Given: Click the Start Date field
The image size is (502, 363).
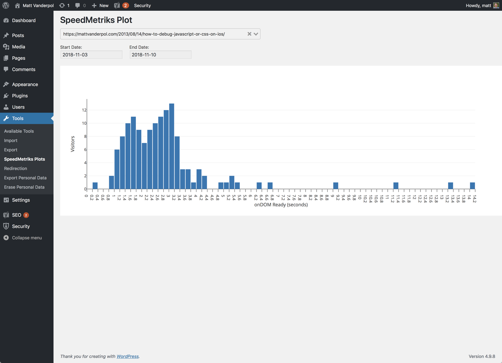Looking at the screenshot, I should (91, 55).
